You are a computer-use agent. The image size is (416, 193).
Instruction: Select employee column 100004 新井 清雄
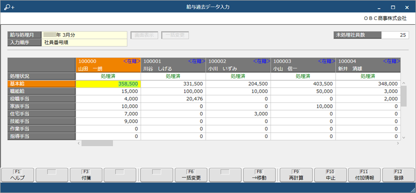click(x=368, y=65)
